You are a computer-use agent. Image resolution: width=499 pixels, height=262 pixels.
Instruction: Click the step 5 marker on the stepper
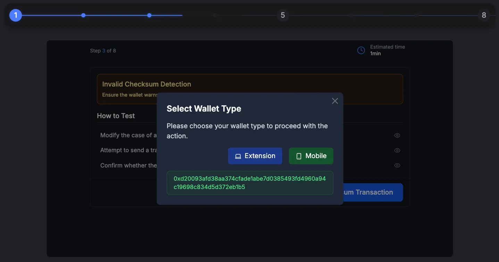(x=282, y=15)
